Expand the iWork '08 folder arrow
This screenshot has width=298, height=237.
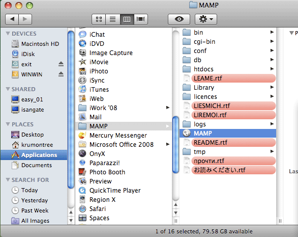(x=168, y=108)
